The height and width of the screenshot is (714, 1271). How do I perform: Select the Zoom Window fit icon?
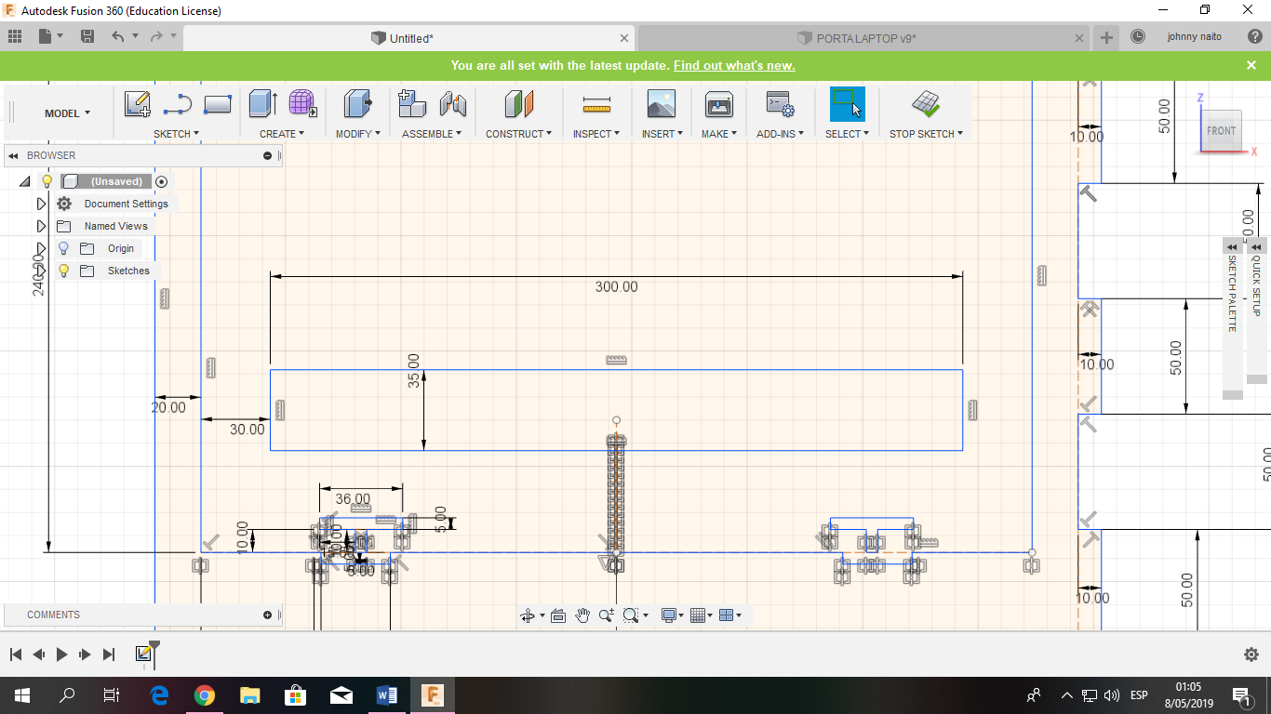click(x=631, y=615)
